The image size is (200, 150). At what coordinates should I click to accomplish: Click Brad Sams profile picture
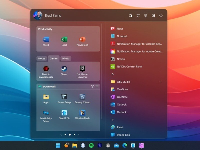pos(38,15)
